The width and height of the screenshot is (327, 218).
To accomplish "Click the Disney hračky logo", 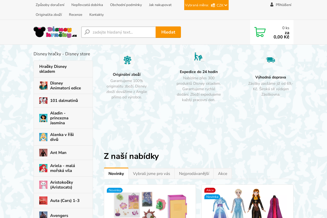I will click(x=55, y=32).
